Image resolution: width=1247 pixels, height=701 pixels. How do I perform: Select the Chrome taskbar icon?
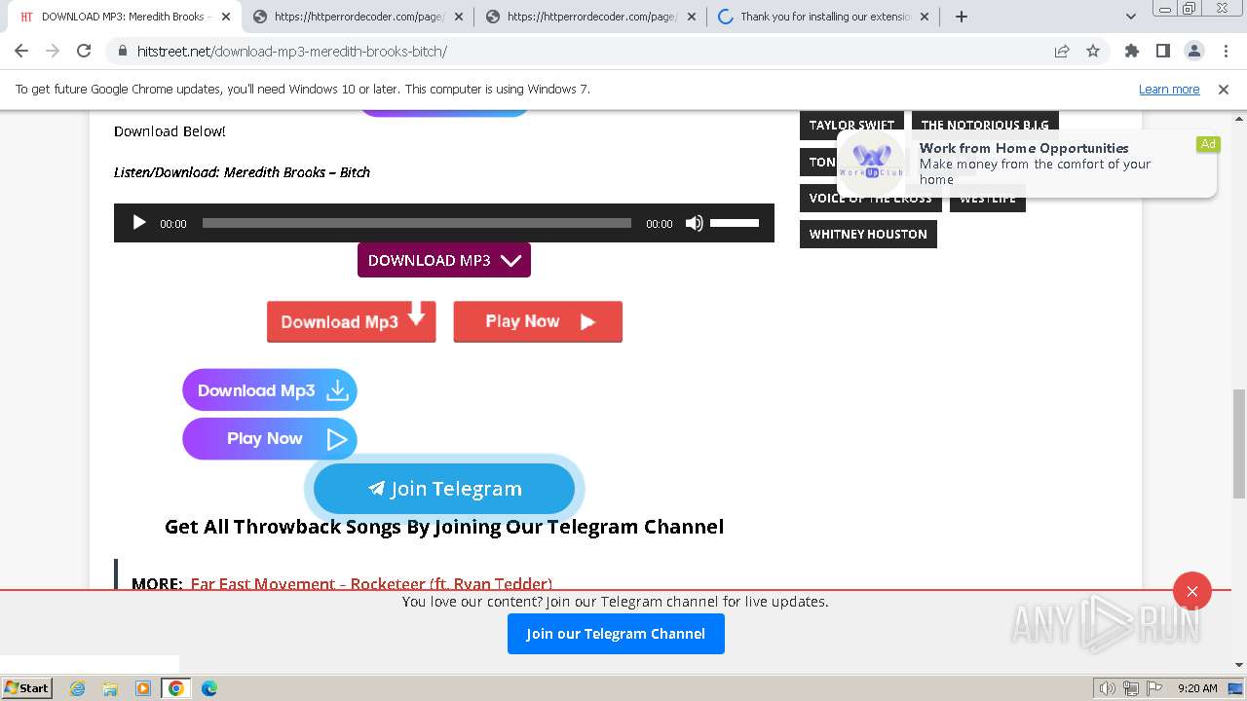[x=176, y=688]
